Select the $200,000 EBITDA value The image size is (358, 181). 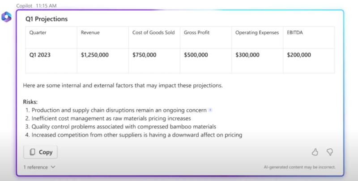tap(299, 55)
